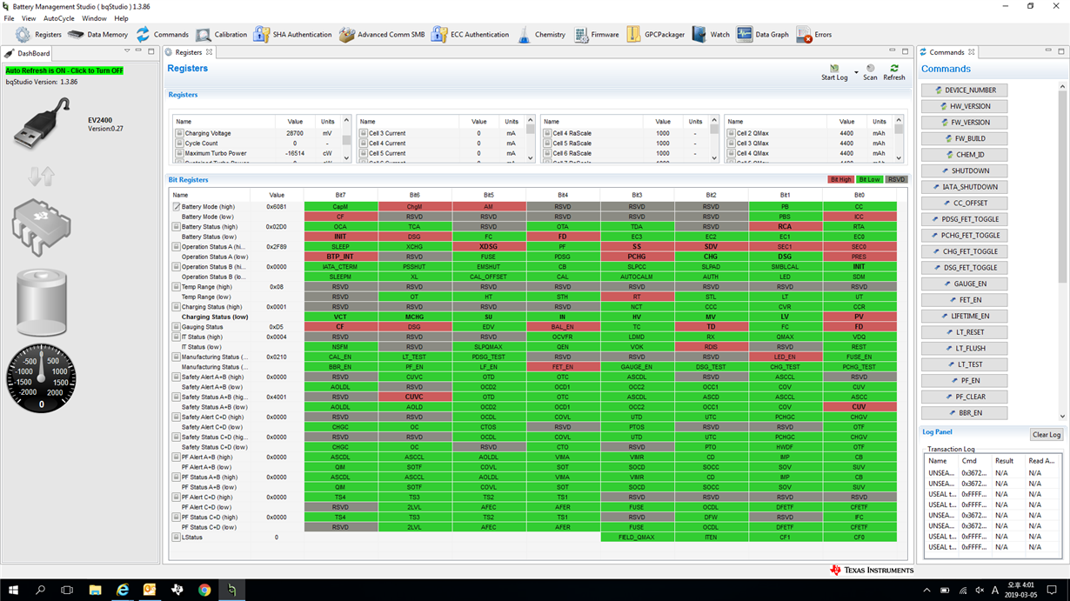
Task: Click the Bit High legend swatch
Action: [840, 180]
